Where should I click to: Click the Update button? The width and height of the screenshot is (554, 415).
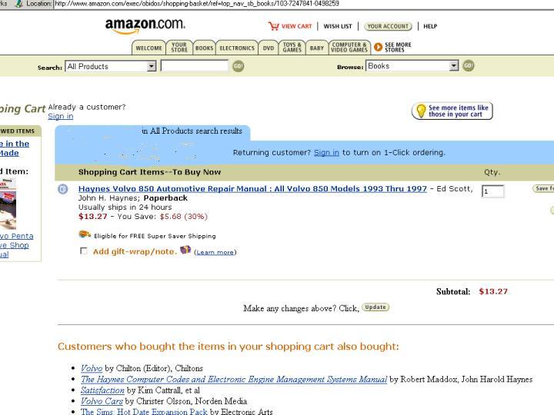pos(375,307)
